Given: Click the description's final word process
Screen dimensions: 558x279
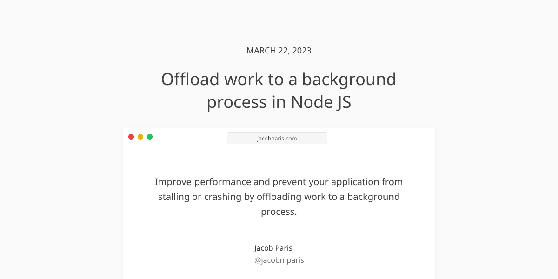Looking at the screenshot, I should point(278,212).
